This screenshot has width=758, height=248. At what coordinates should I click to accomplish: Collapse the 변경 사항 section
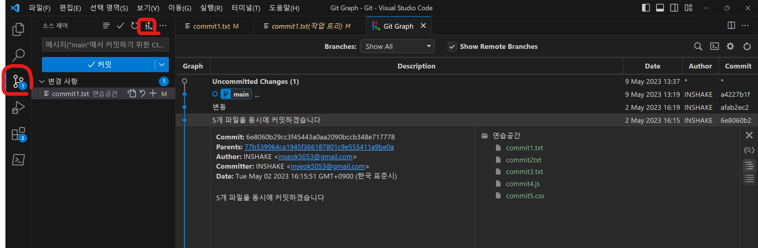coord(42,81)
